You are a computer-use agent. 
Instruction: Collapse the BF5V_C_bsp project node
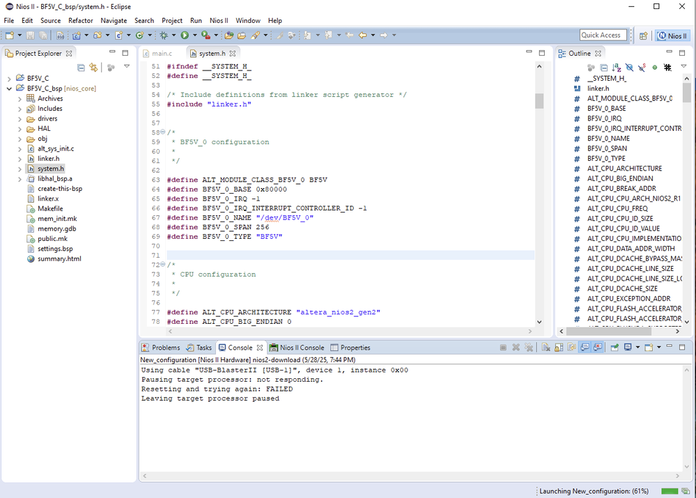[x=9, y=88]
